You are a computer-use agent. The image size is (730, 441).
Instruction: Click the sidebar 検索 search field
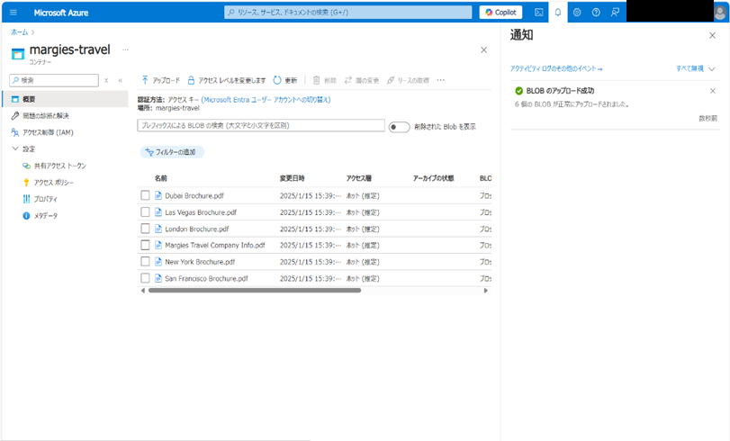54,80
